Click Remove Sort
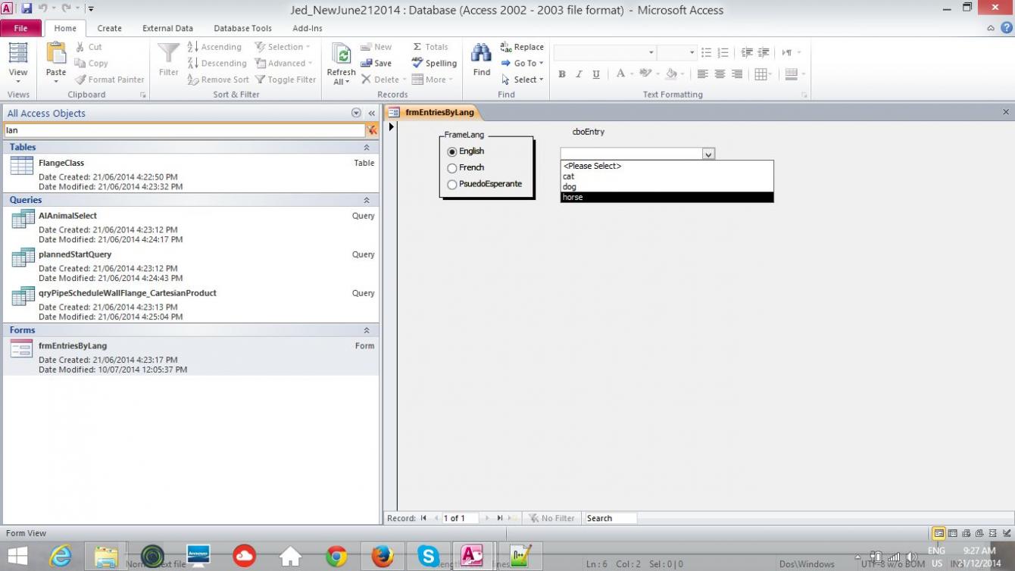The height and width of the screenshot is (571, 1015). pos(218,80)
